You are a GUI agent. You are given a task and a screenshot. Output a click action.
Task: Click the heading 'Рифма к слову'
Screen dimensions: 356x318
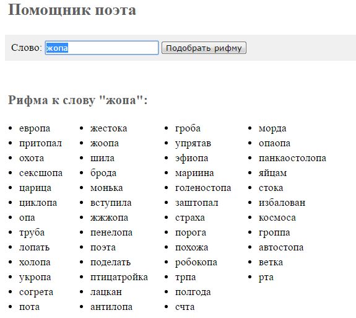pos(51,100)
